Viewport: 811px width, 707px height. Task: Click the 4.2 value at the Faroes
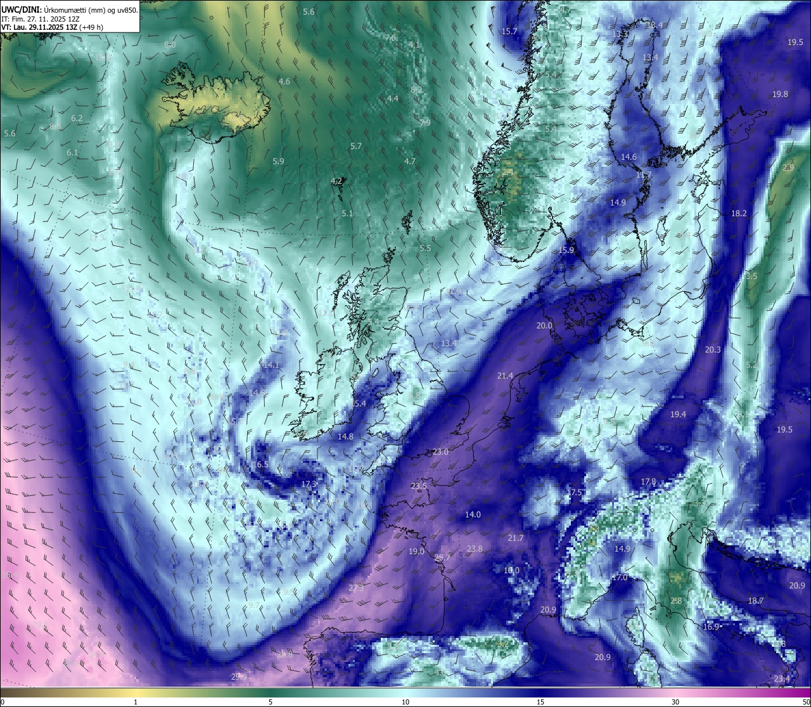pos(336,181)
